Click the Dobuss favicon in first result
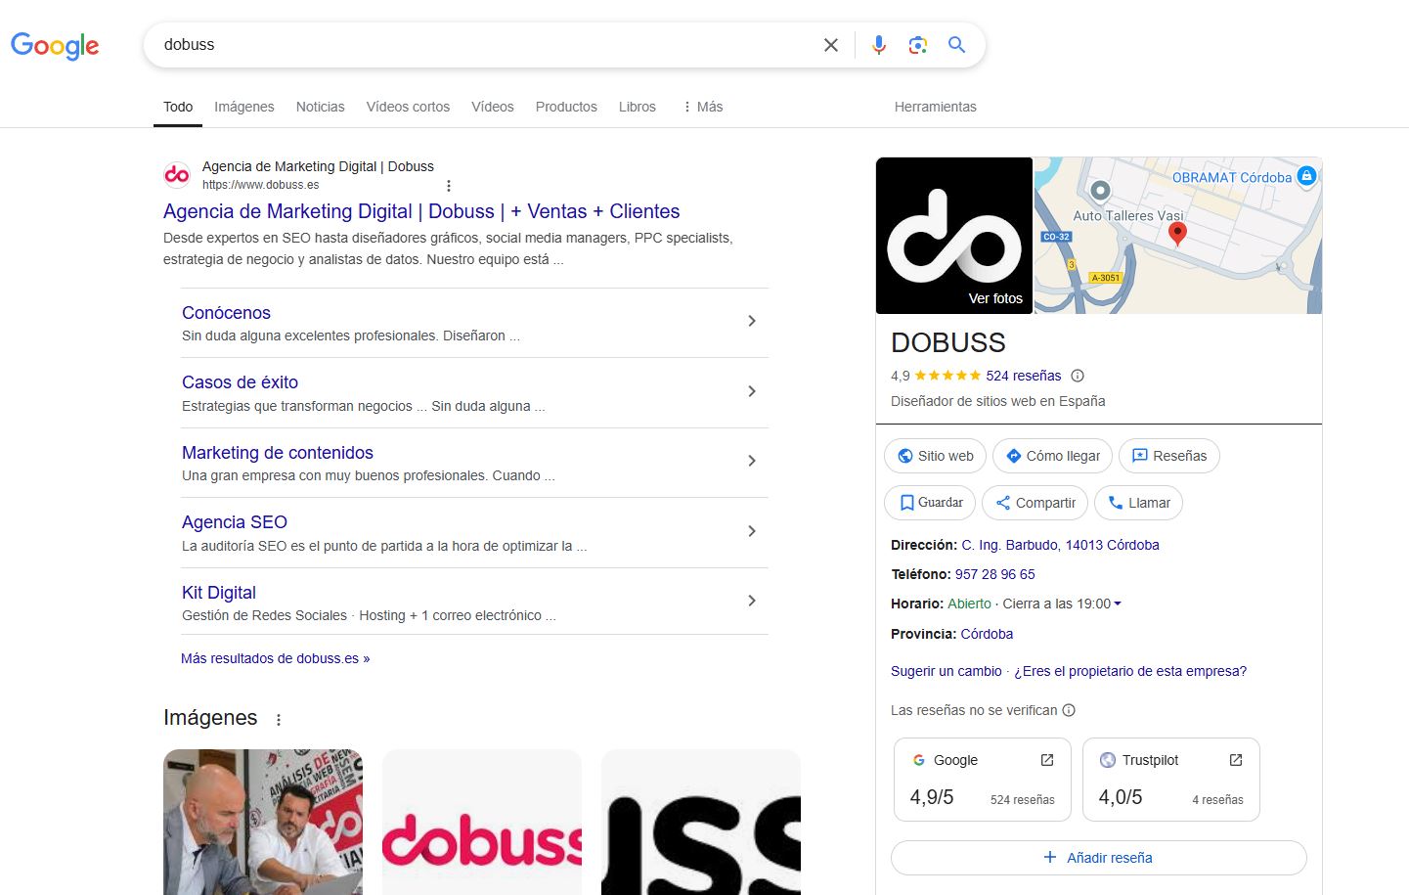 point(177,175)
